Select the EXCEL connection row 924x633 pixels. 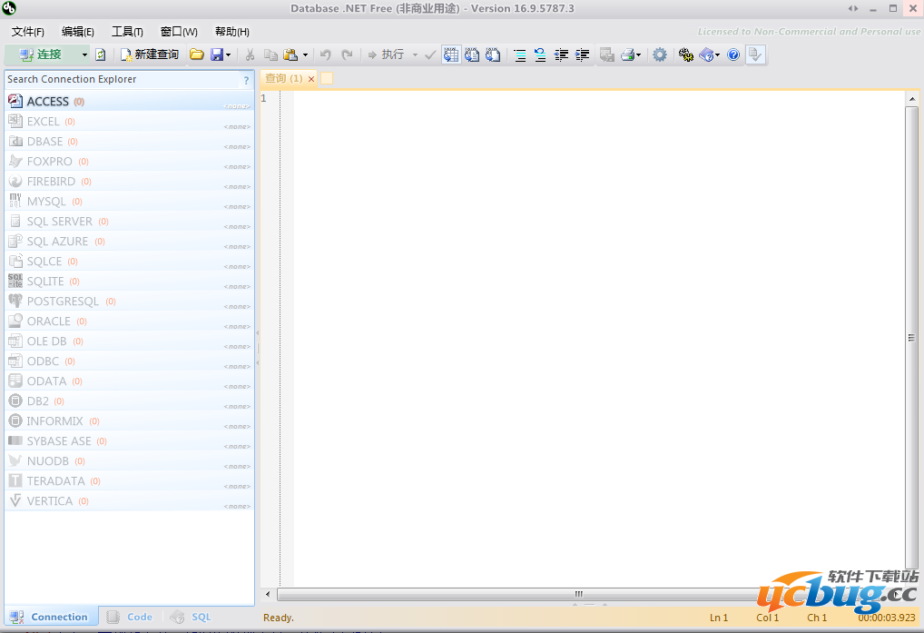pyautogui.click(x=130, y=122)
